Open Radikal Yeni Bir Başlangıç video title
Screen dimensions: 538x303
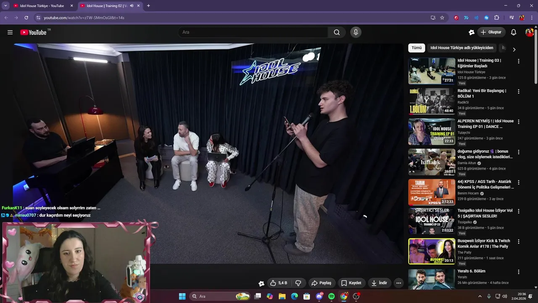click(482, 93)
